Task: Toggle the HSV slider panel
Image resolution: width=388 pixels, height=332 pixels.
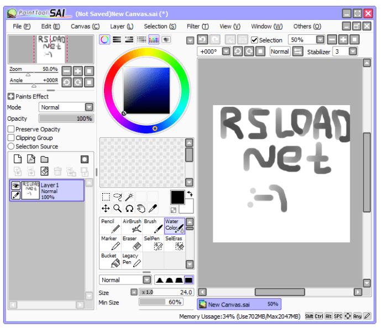Action: 129,39
